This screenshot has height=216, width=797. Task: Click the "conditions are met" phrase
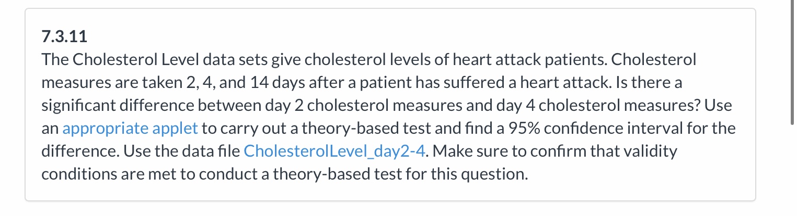coord(115,174)
